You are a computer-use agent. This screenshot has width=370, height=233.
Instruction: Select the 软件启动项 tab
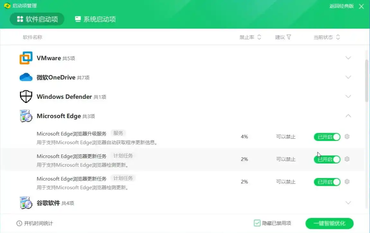[37, 19]
